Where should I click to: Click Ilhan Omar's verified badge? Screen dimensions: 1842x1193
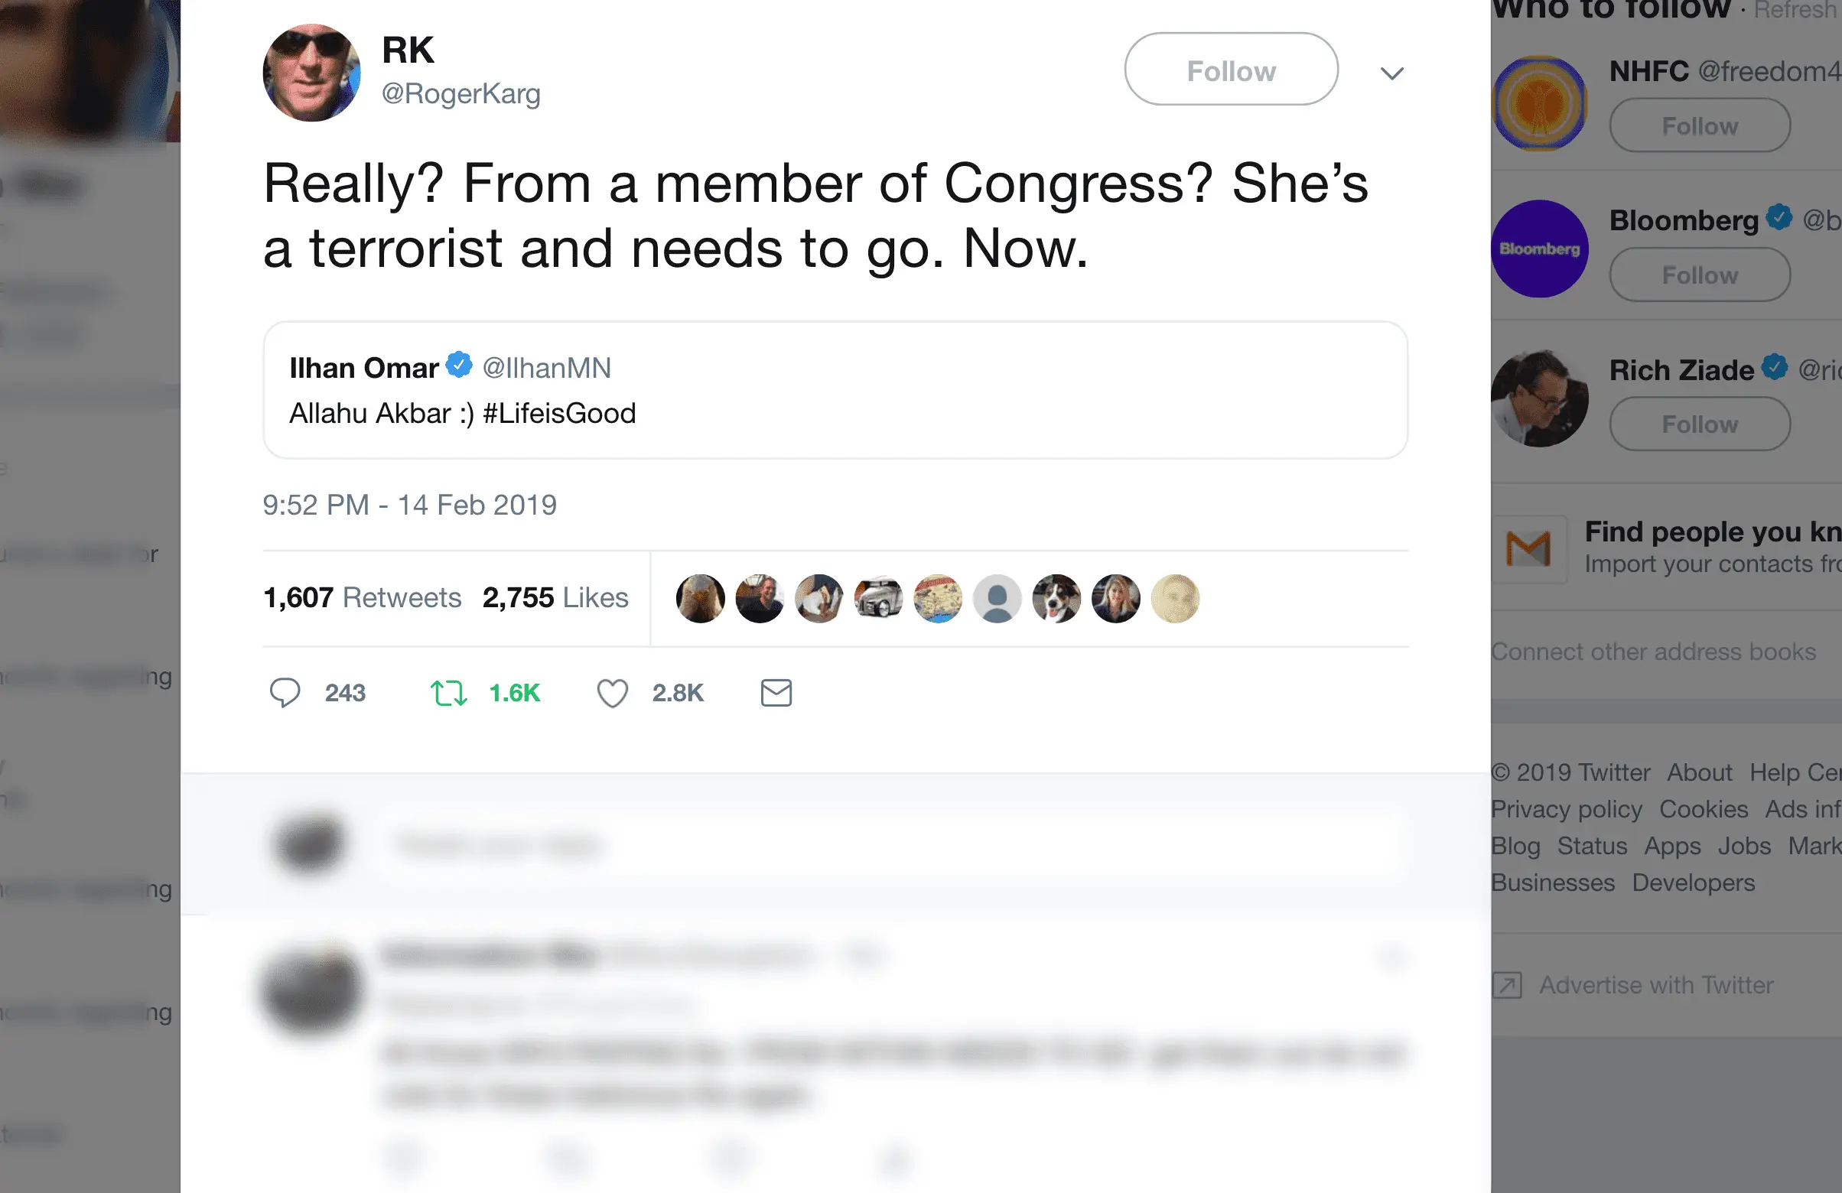(x=459, y=364)
